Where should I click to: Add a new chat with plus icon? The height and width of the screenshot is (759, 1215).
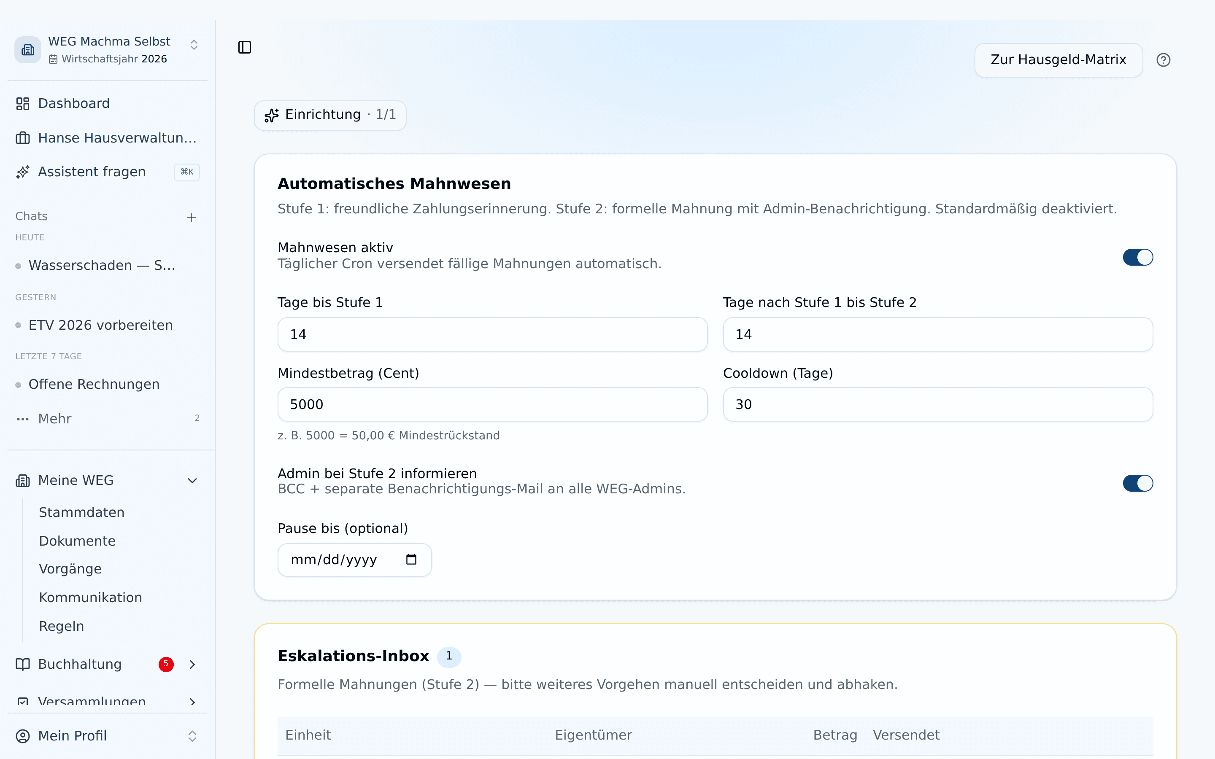pos(191,217)
